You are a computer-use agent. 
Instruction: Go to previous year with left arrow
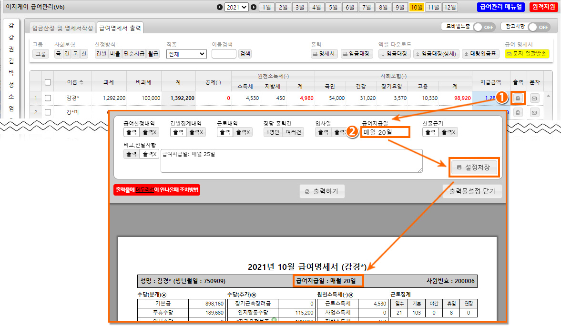pos(219,7)
